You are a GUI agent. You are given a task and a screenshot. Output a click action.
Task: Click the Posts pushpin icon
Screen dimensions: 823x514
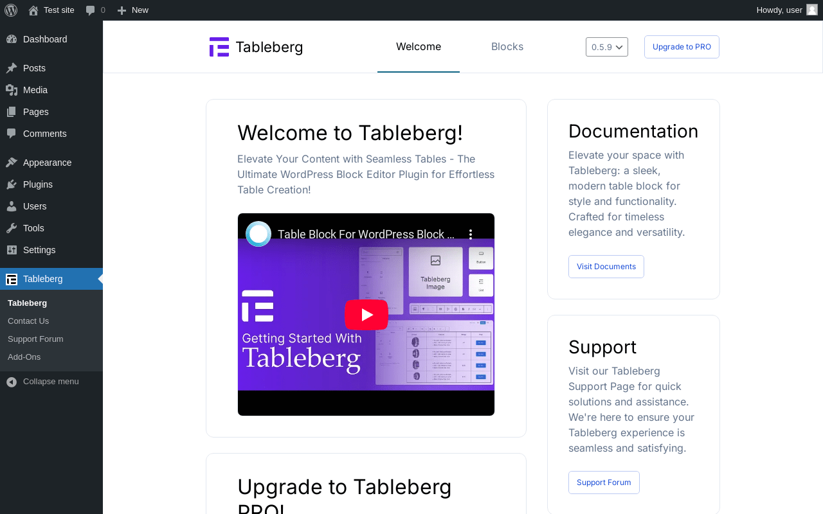(x=12, y=68)
